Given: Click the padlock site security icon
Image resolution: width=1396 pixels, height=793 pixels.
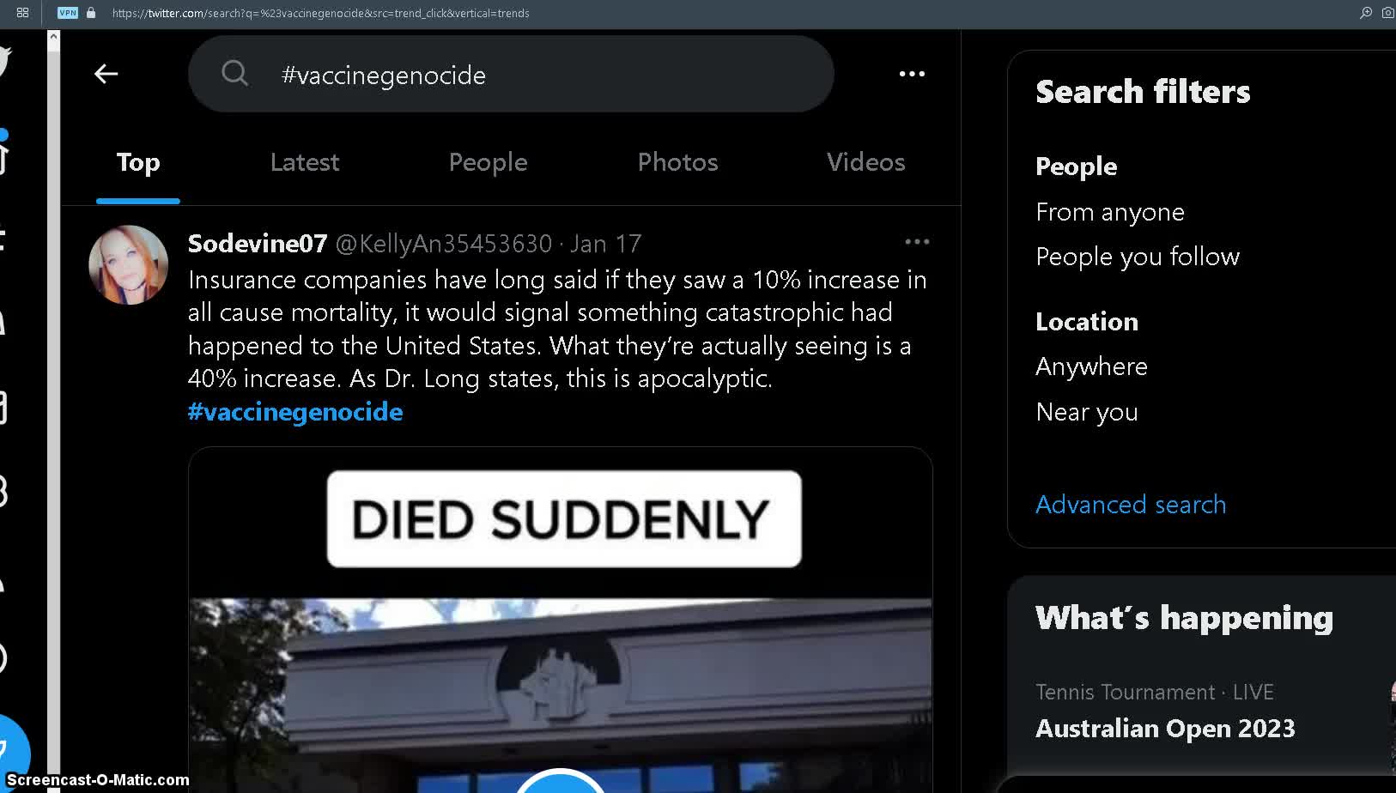Looking at the screenshot, I should [91, 13].
